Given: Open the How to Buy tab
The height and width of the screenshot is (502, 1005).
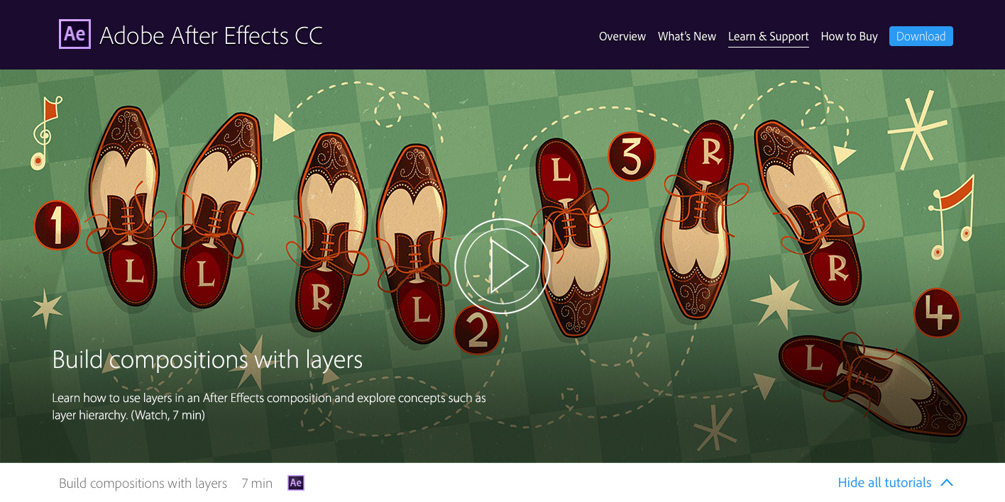Looking at the screenshot, I should 850,36.
